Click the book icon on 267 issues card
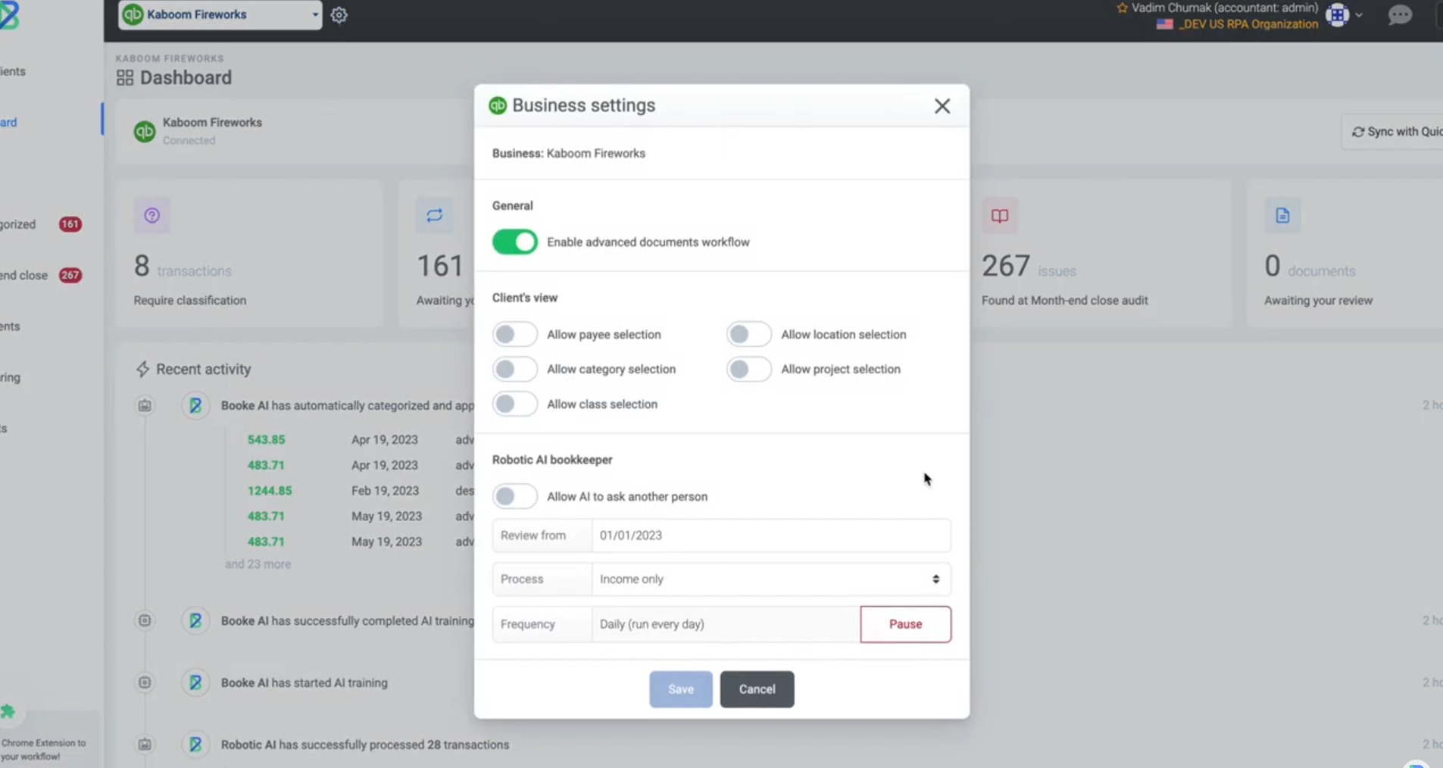Viewport: 1443px width, 768px height. [1000, 216]
